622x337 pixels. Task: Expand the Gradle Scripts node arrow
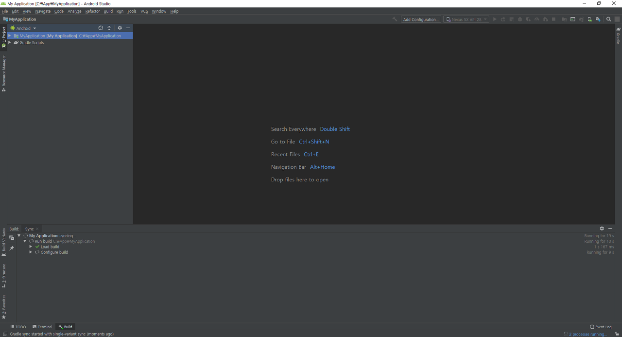click(9, 42)
